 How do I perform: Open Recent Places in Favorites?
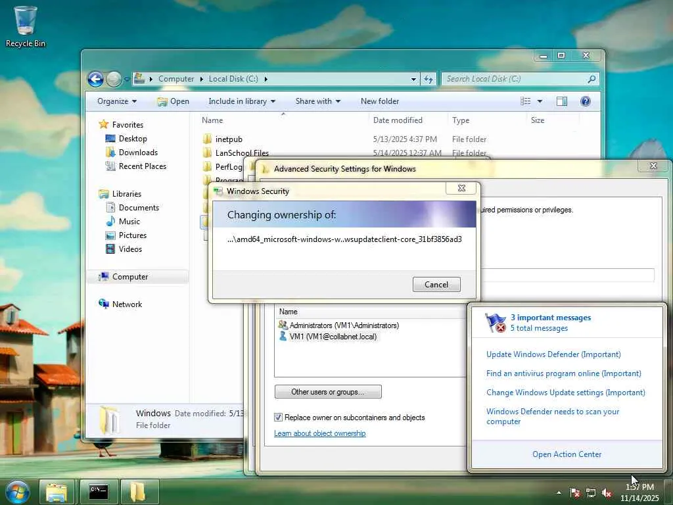point(142,166)
